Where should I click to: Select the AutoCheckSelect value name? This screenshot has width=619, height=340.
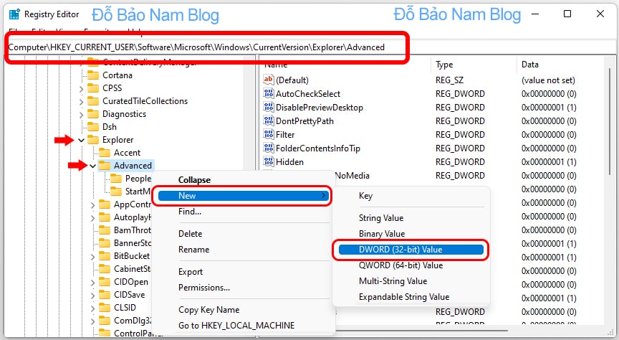click(308, 94)
